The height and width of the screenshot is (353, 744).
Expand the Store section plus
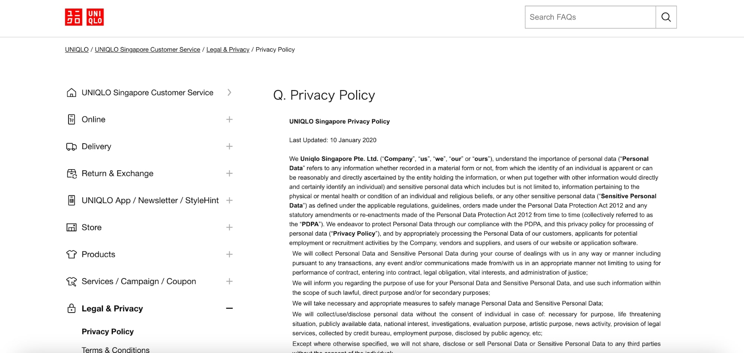pos(229,227)
